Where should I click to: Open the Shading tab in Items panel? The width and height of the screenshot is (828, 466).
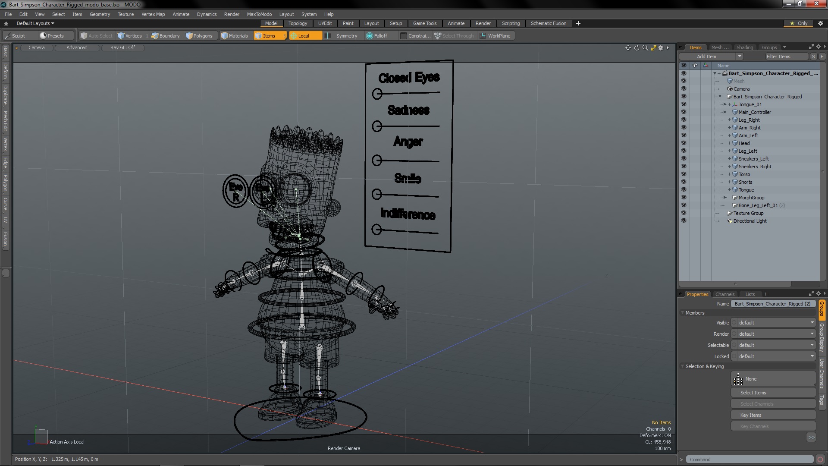[745, 47]
